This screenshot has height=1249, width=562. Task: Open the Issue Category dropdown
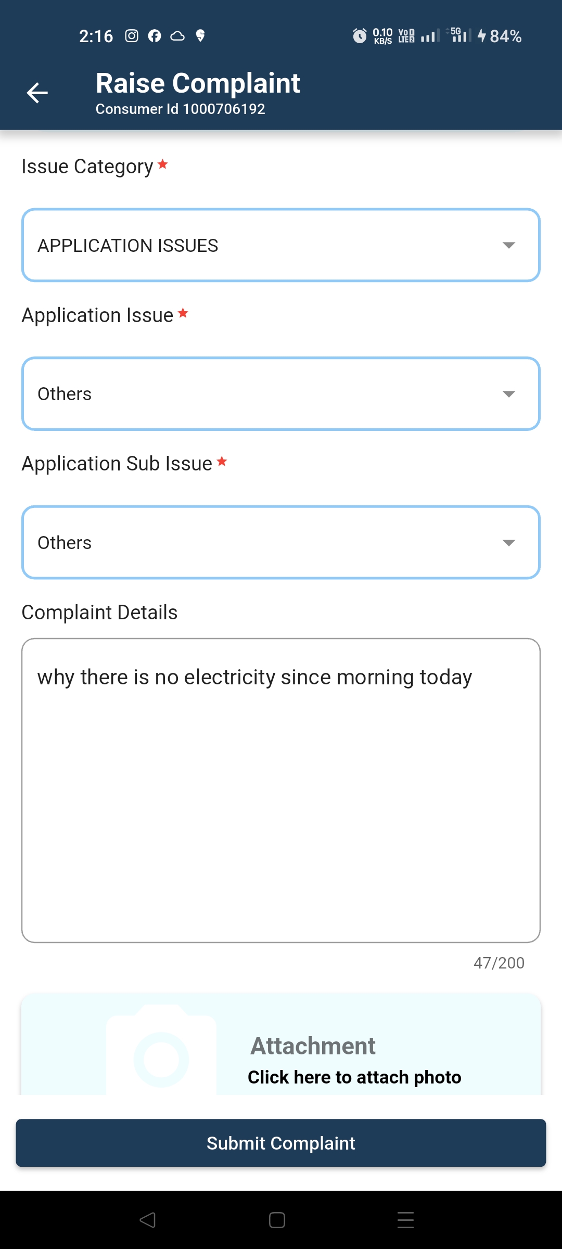pyautogui.click(x=281, y=245)
